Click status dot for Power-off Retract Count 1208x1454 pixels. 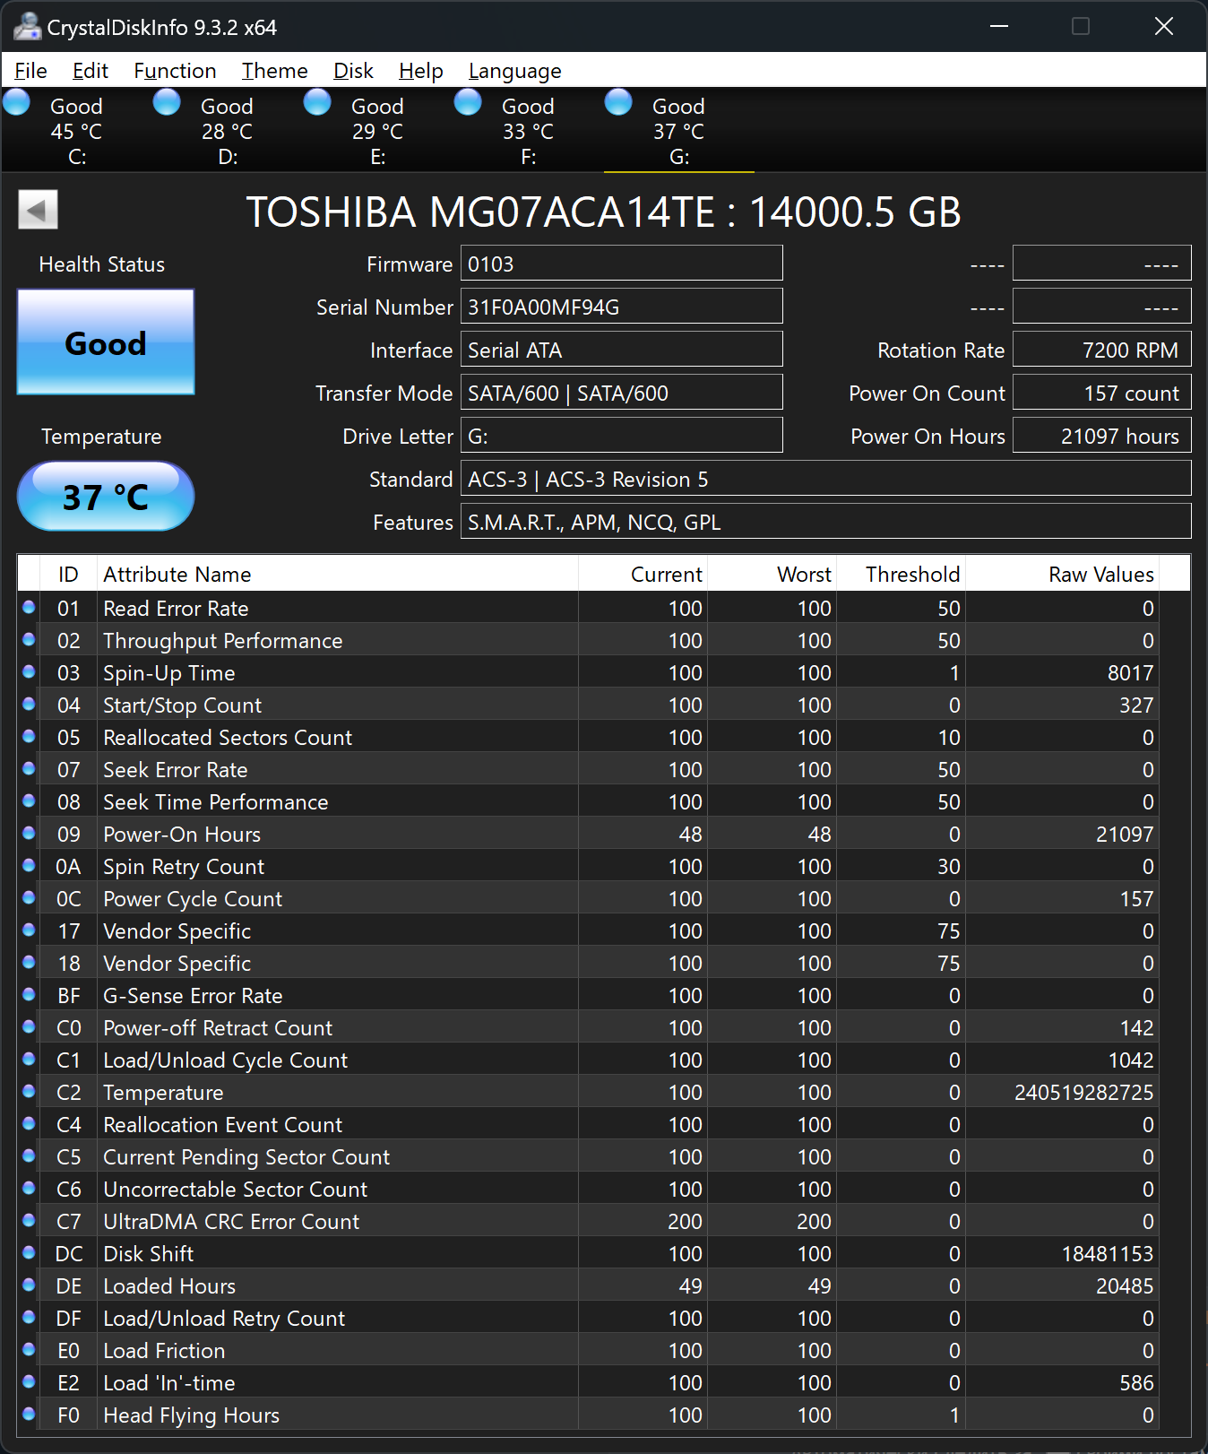tap(29, 1027)
